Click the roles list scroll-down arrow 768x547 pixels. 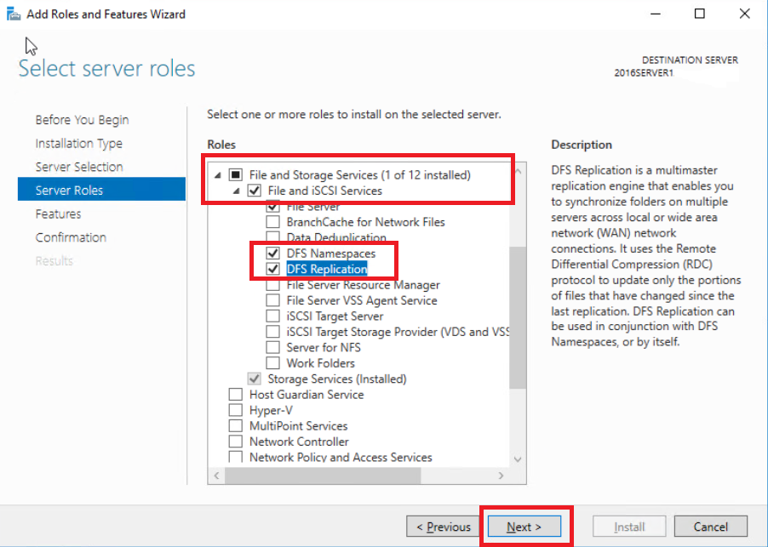tap(519, 459)
